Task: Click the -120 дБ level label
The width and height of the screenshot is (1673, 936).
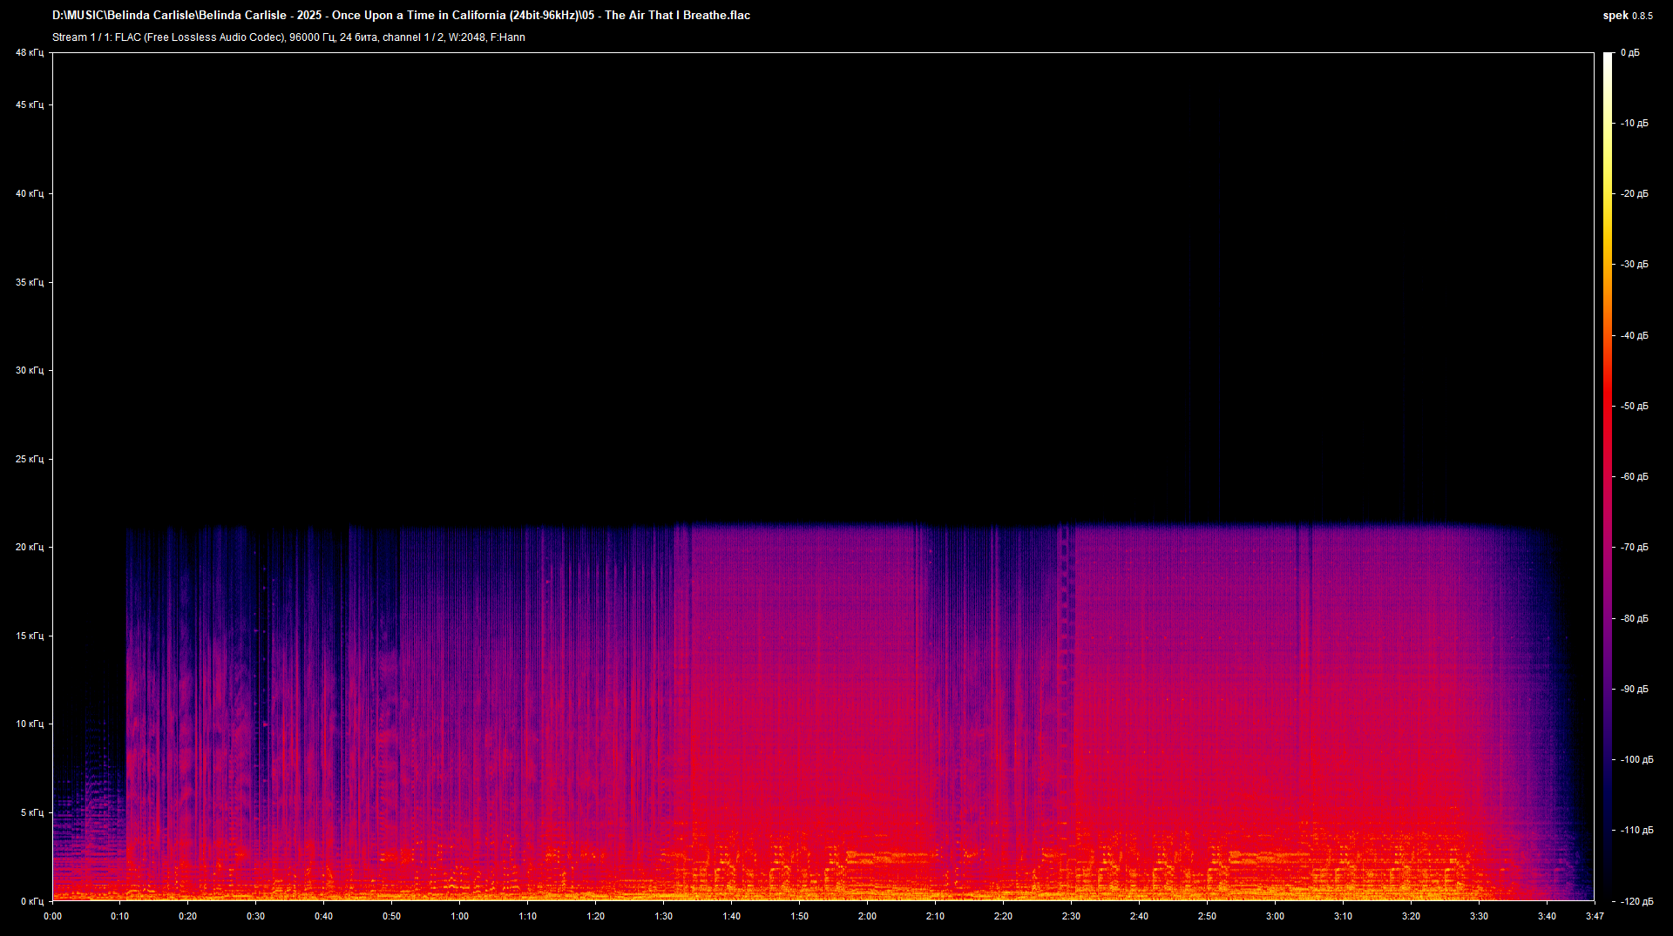Action: 1636,901
